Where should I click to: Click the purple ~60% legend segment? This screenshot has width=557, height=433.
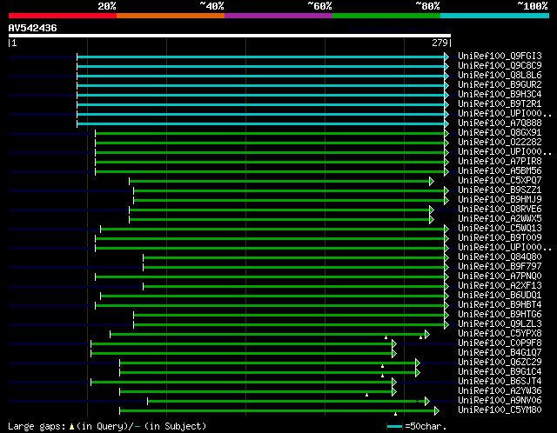point(278,16)
